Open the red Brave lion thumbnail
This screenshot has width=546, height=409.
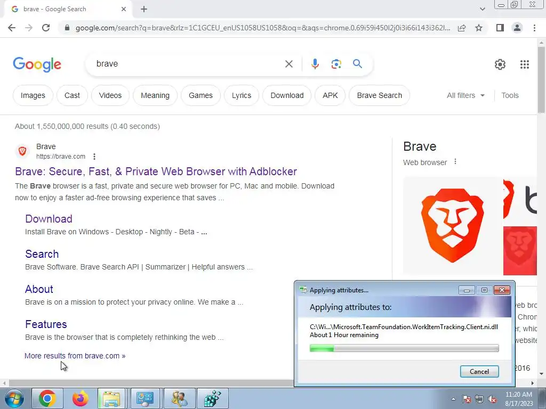point(520,250)
